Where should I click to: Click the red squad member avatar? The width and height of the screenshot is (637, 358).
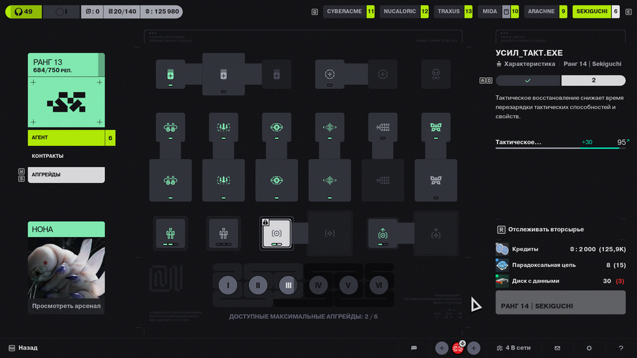click(x=458, y=348)
